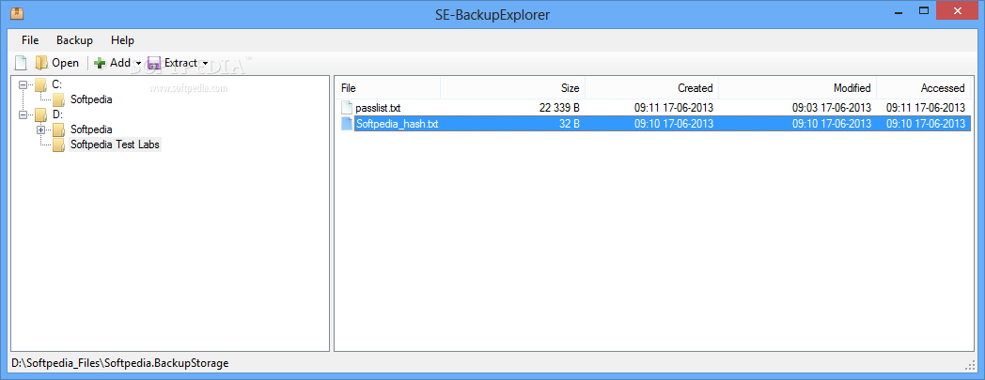This screenshot has height=380, width=985.
Task: Click the green plus Add icon
Action: pyautogui.click(x=100, y=63)
